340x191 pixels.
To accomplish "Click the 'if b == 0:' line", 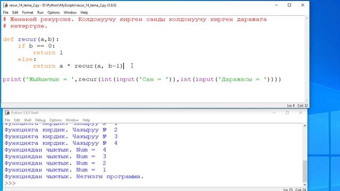I will pyautogui.click(x=37, y=46).
